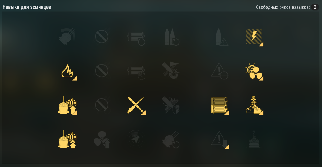Click the steering wheel and propeller skill
Image resolution: width=322 pixels, height=167 pixels.
(254, 71)
